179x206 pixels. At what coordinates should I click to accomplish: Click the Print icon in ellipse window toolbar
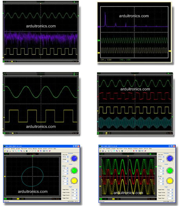(x=10, y=151)
